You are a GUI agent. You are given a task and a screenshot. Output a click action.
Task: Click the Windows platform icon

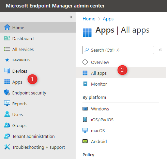[85, 109]
